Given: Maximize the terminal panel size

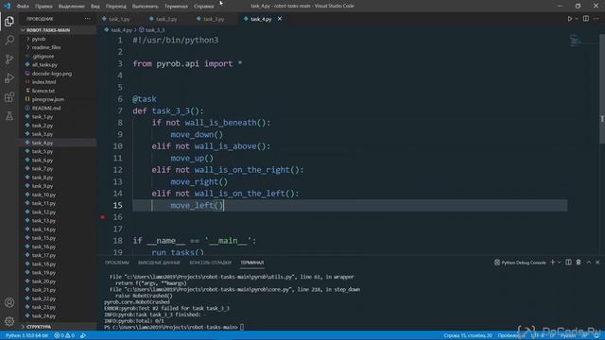Looking at the screenshot, I should click(x=589, y=263).
